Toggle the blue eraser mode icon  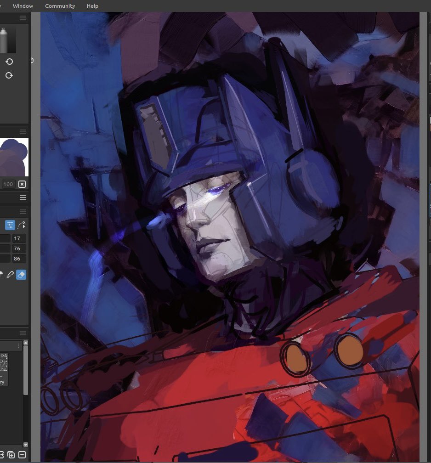click(x=21, y=275)
